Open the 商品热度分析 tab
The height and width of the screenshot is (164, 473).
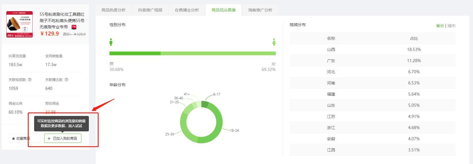pos(114,10)
